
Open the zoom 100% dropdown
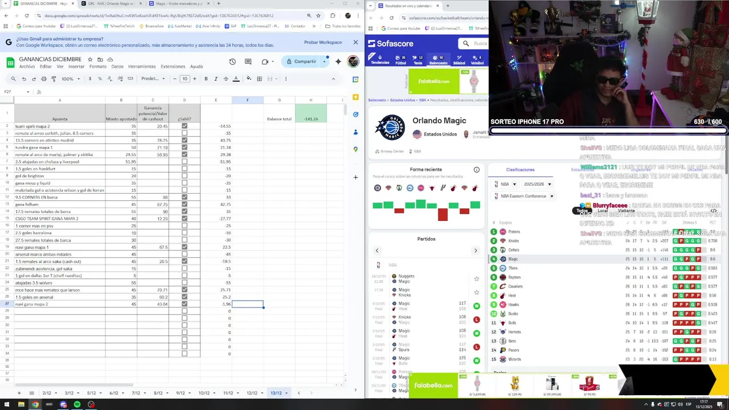pos(71,79)
